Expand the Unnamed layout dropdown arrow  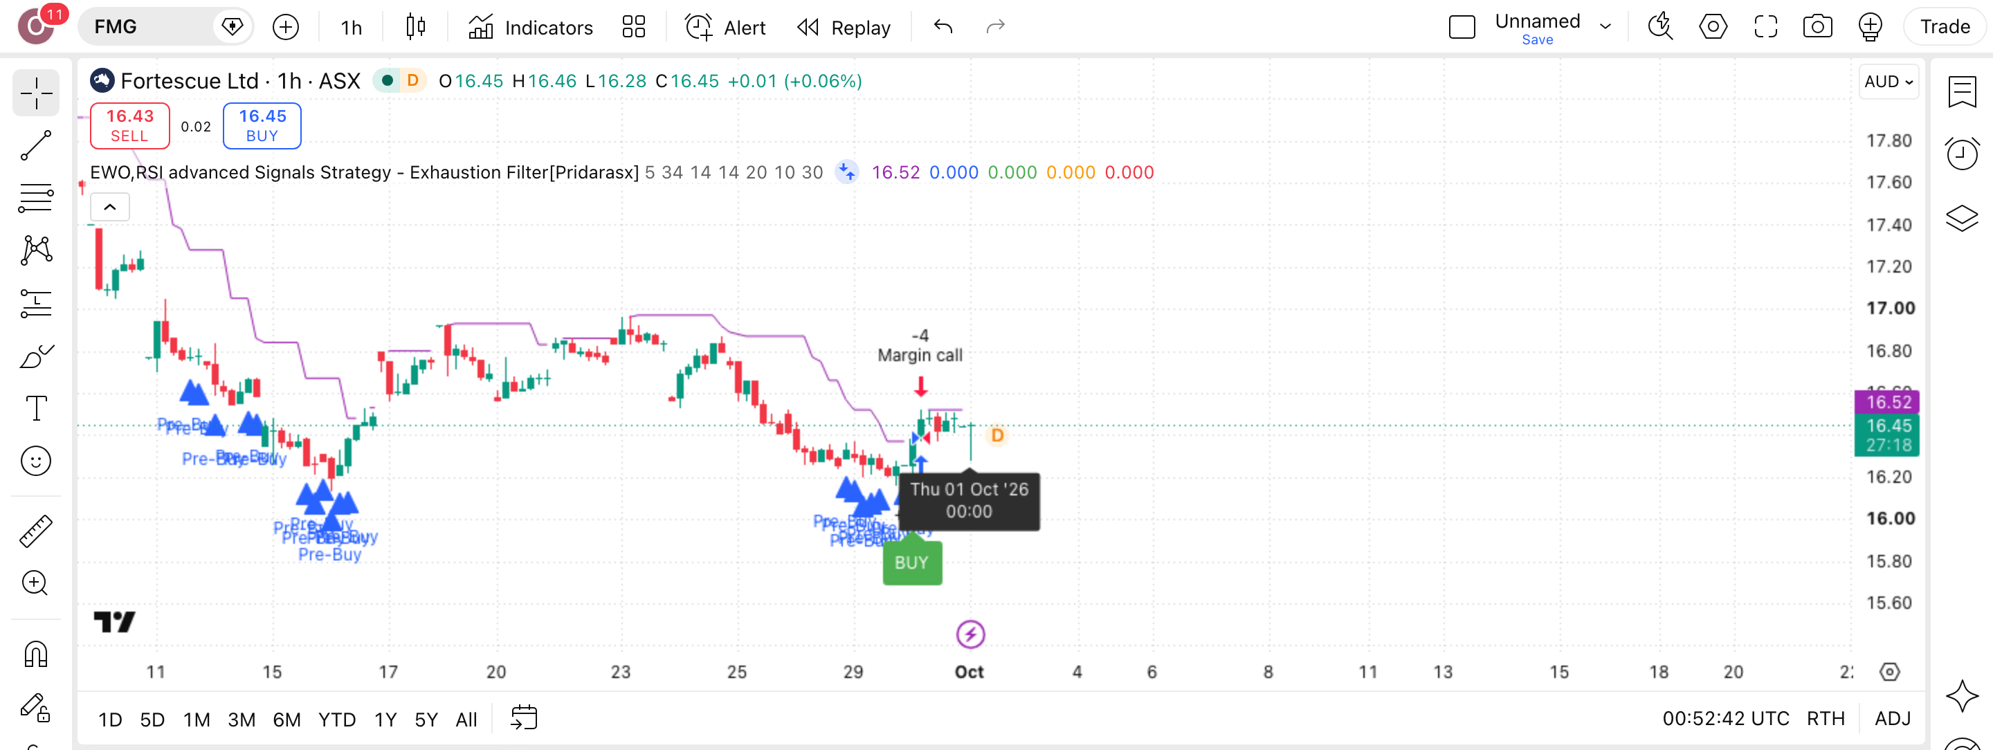[x=1605, y=26]
